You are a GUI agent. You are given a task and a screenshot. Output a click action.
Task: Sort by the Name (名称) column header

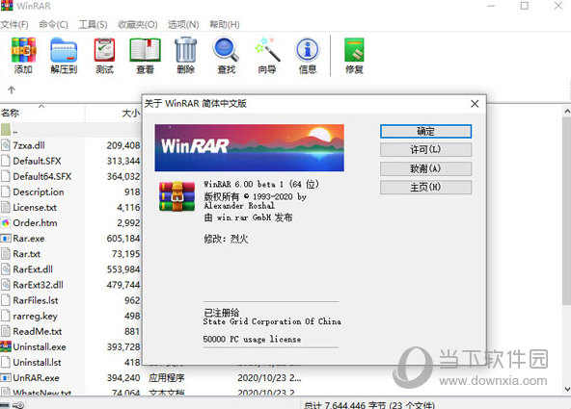pos(42,113)
